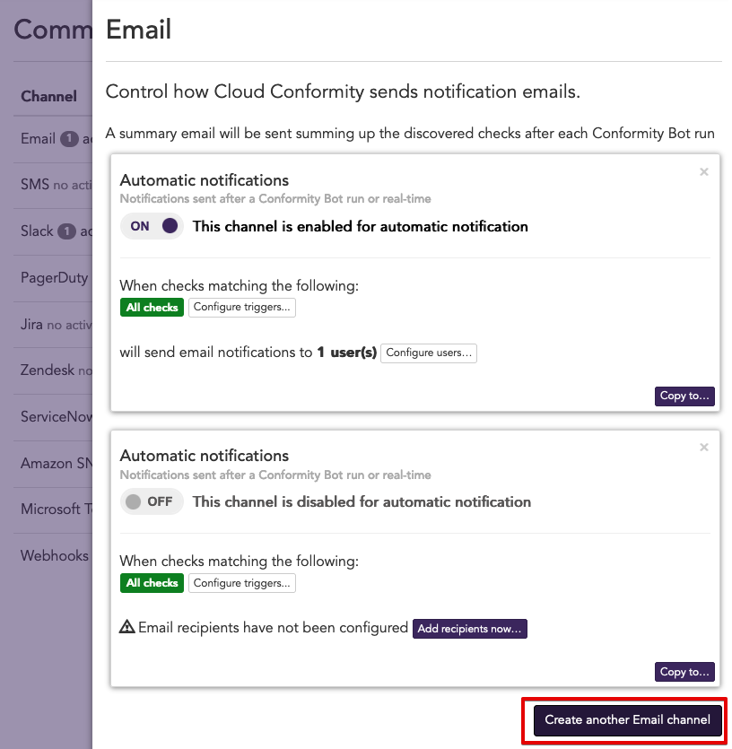Turn on the disabled automatic notification toggle
Viewport: 732px width, 749px height.
pos(152,501)
